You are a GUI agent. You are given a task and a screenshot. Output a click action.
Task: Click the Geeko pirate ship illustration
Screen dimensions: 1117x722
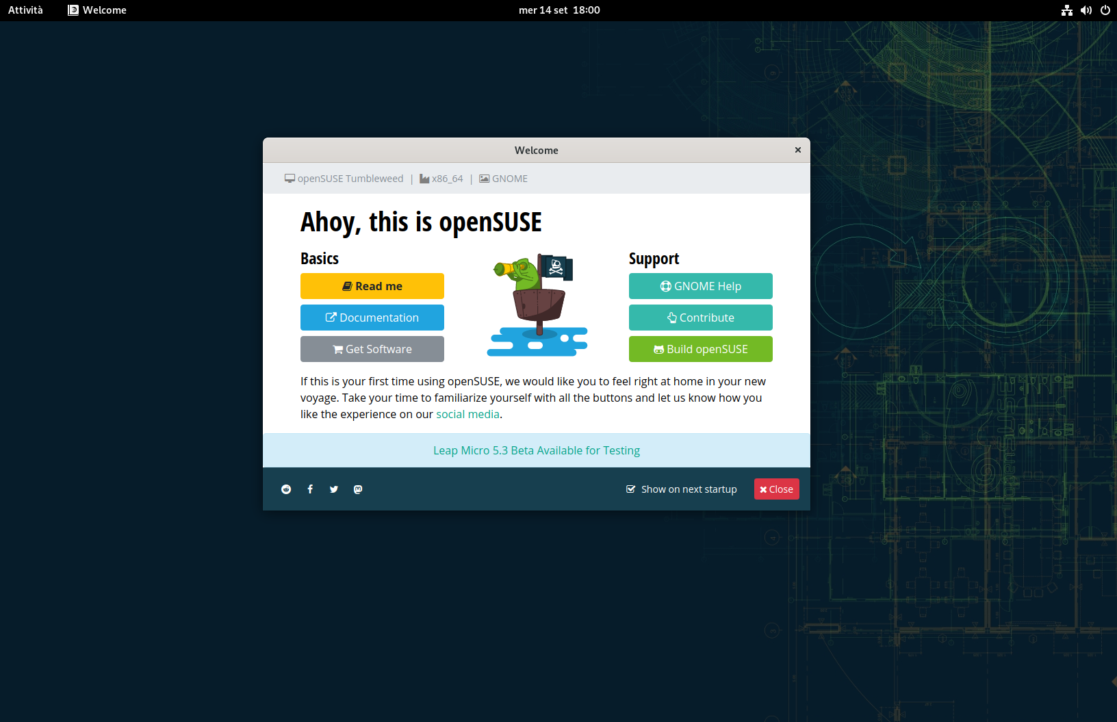pos(537,305)
